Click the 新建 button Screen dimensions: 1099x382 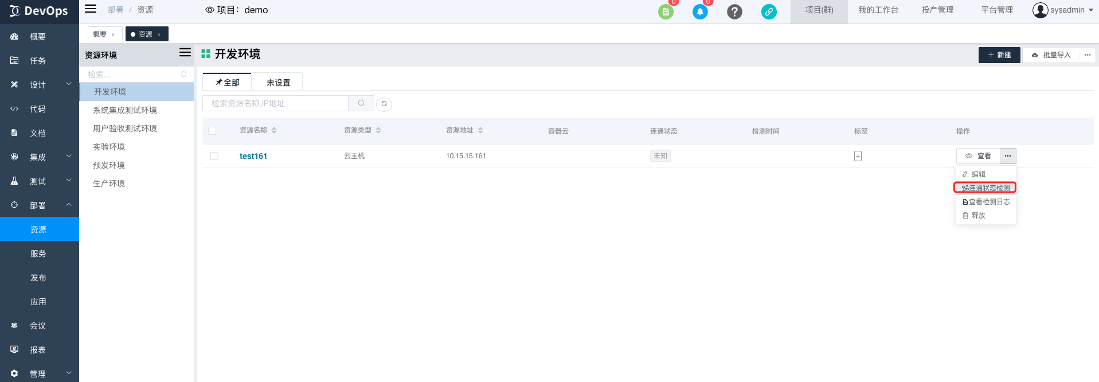click(999, 55)
